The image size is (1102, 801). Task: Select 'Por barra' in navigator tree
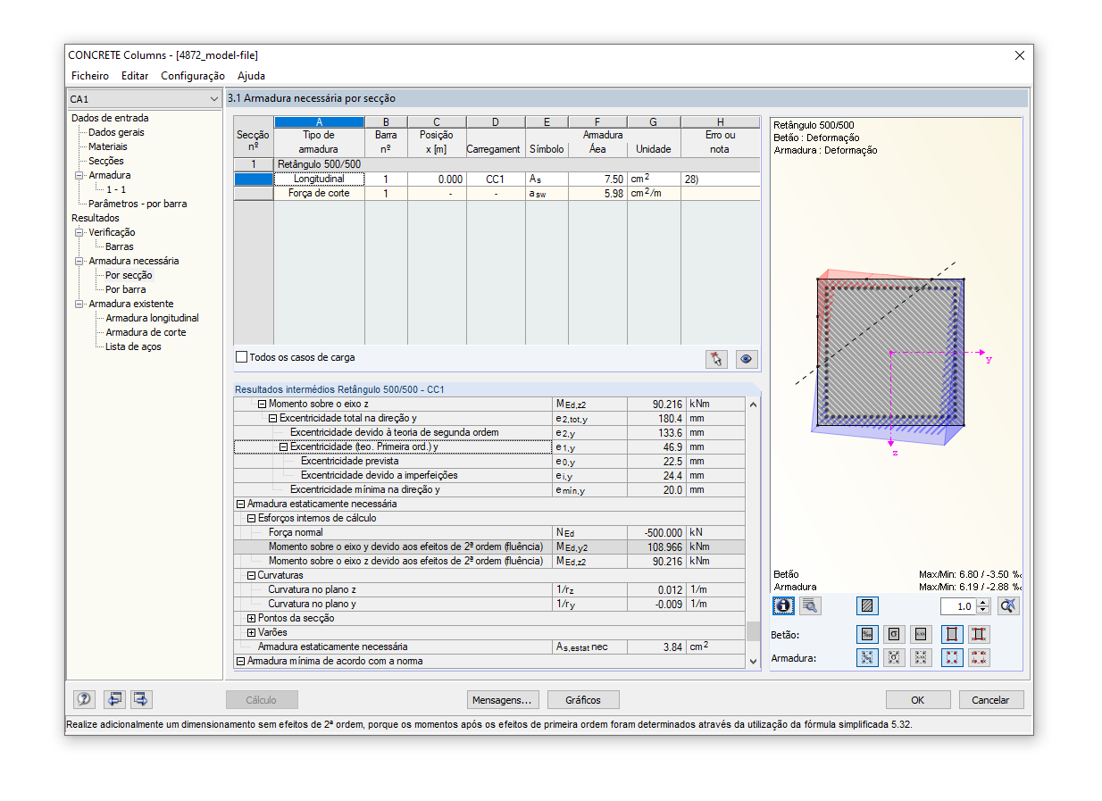[x=126, y=289]
